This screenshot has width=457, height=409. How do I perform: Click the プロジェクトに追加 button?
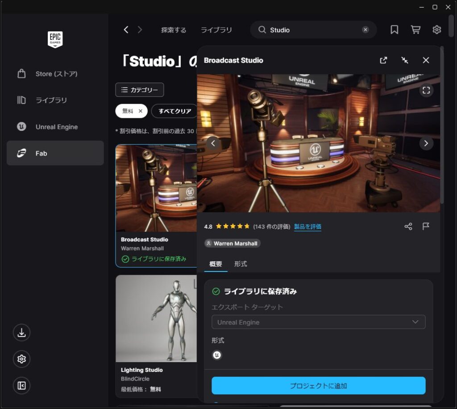(x=318, y=386)
